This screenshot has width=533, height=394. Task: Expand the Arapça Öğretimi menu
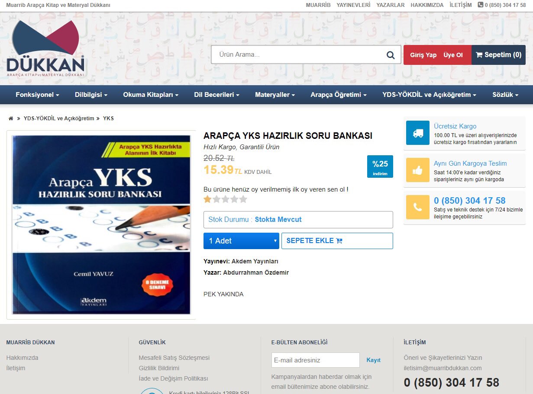[339, 95]
